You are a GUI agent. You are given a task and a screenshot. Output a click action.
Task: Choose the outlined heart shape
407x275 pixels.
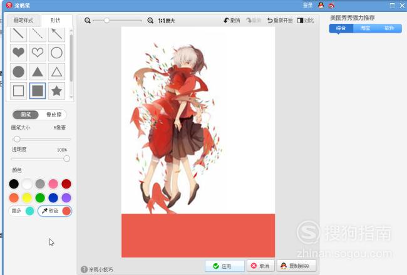[38, 53]
